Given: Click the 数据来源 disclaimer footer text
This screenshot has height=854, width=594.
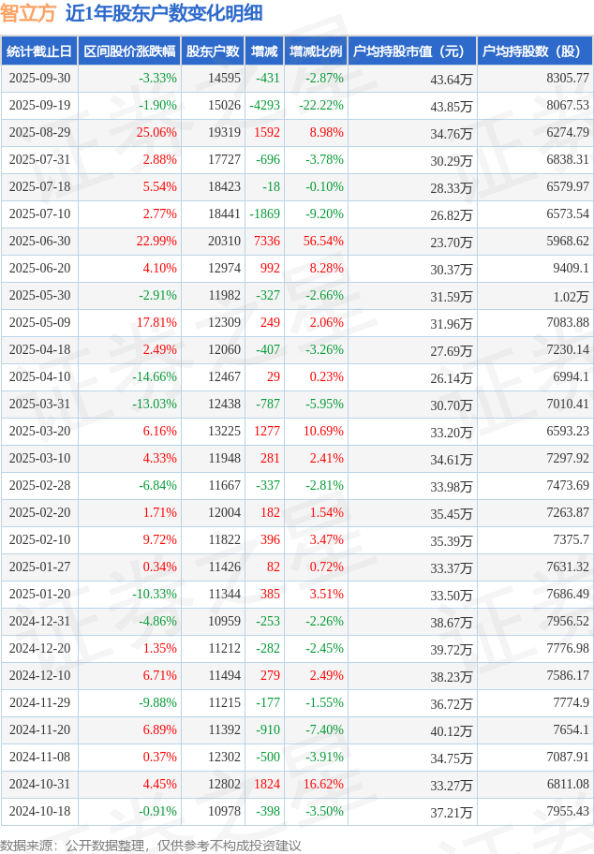Looking at the screenshot, I should click(151, 845).
